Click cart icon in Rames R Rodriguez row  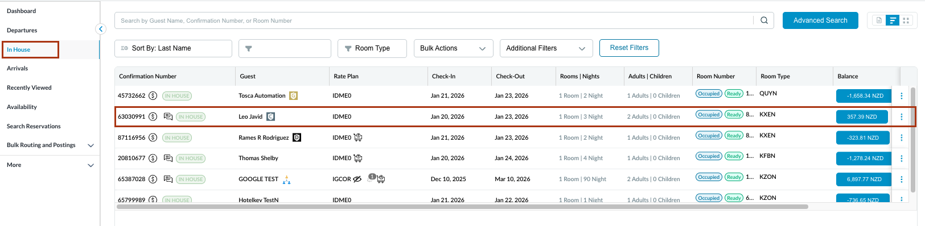pyautogui.click(x=358, y=137)
